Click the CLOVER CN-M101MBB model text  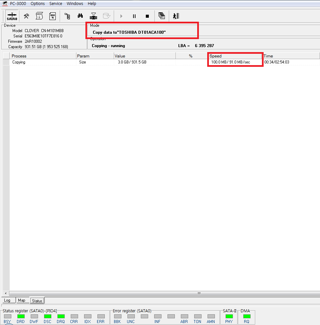[44, 31]
